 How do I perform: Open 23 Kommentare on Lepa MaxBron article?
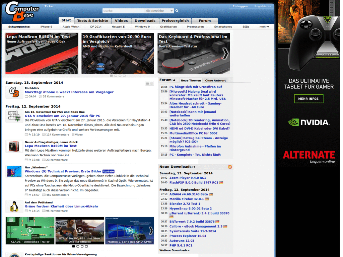pyautogui.click(x=55, y=160)
